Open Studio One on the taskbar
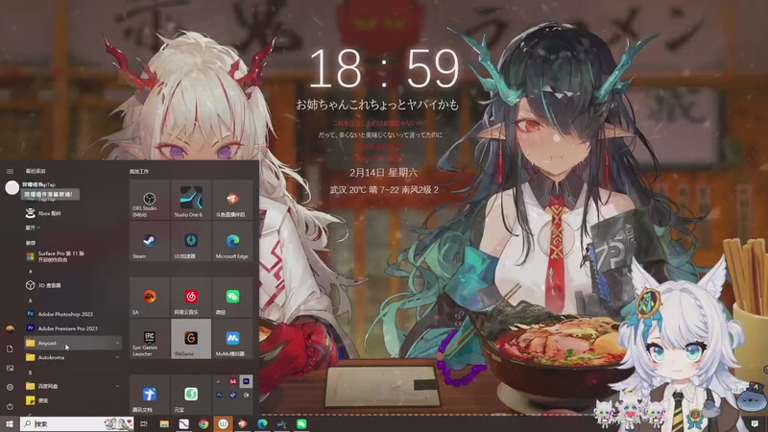The height and width of the screenshot is (432, 768). pyautogui.click(x=281, y=423)
